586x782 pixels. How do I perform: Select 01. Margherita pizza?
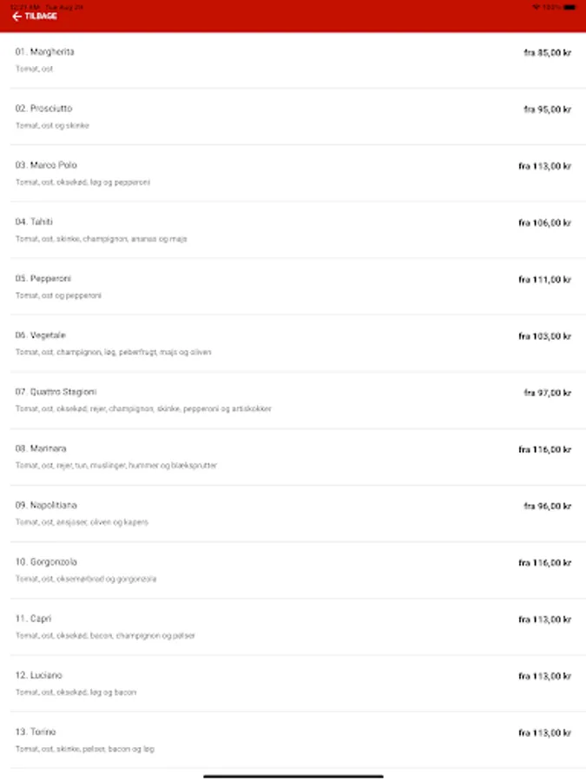[44, 52]
